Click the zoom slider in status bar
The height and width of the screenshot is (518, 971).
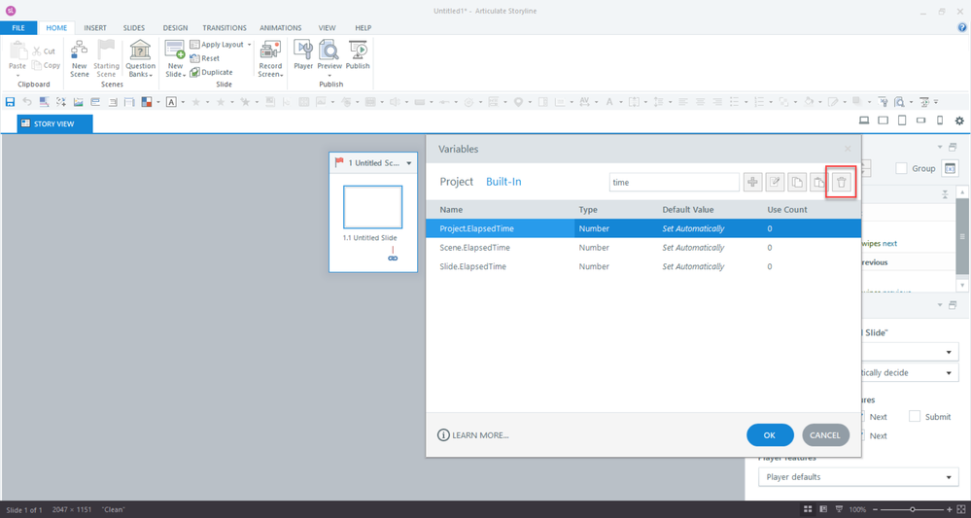coord(912,509)
